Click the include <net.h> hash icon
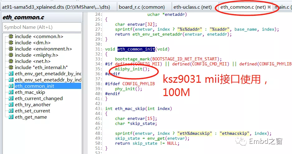Screen dimensions: 292x154 (x=11, y=61)
